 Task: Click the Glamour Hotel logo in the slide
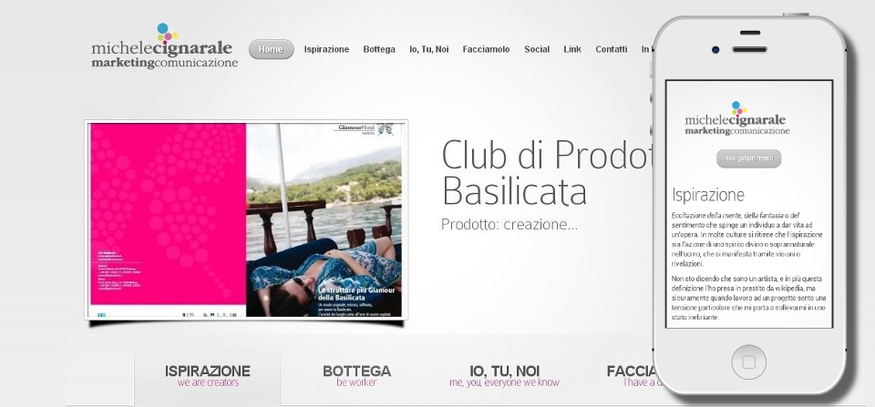(366, 128)
